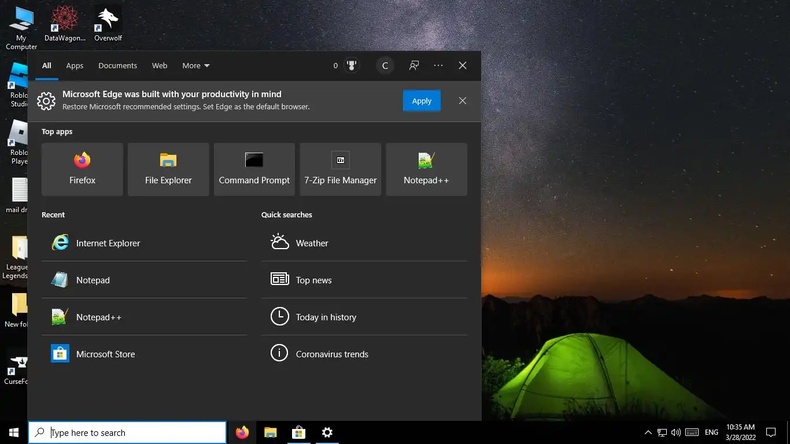The width and height of the screenshot is (790, 444).
Task: Click the settings gear in Edge banner
Action: tap(46, 101)
